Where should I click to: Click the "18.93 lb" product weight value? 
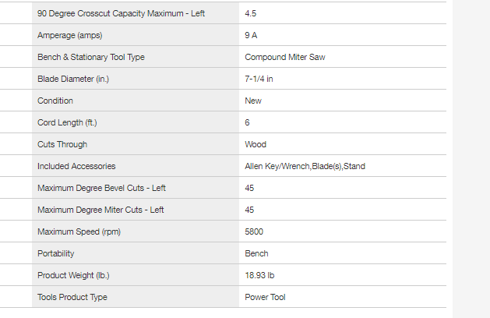260,275
